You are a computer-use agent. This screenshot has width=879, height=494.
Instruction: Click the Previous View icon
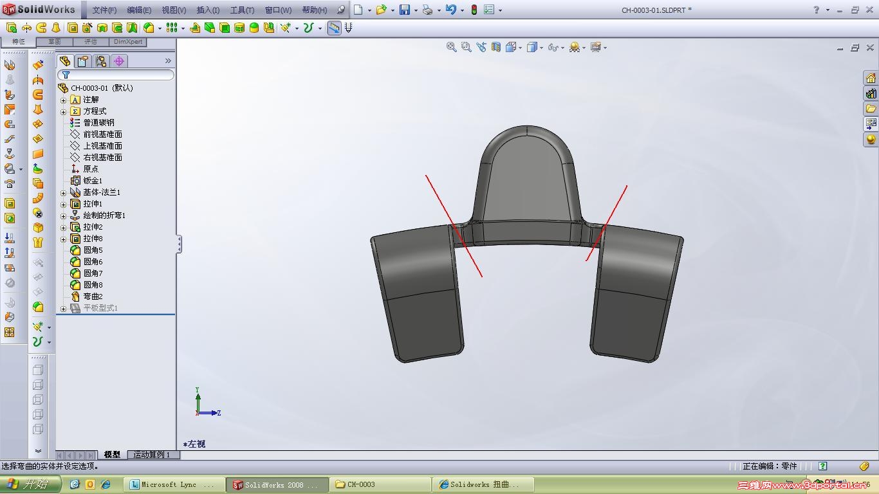coord(481,47)
